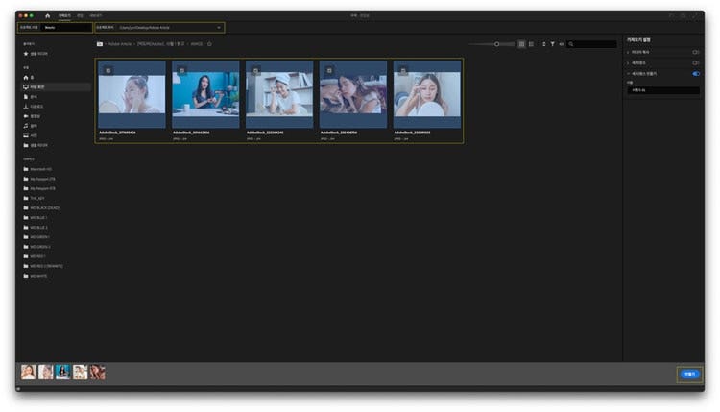720x412 pixels.
Task: Click the breadcrumb root folder icon
Action: 100,44
